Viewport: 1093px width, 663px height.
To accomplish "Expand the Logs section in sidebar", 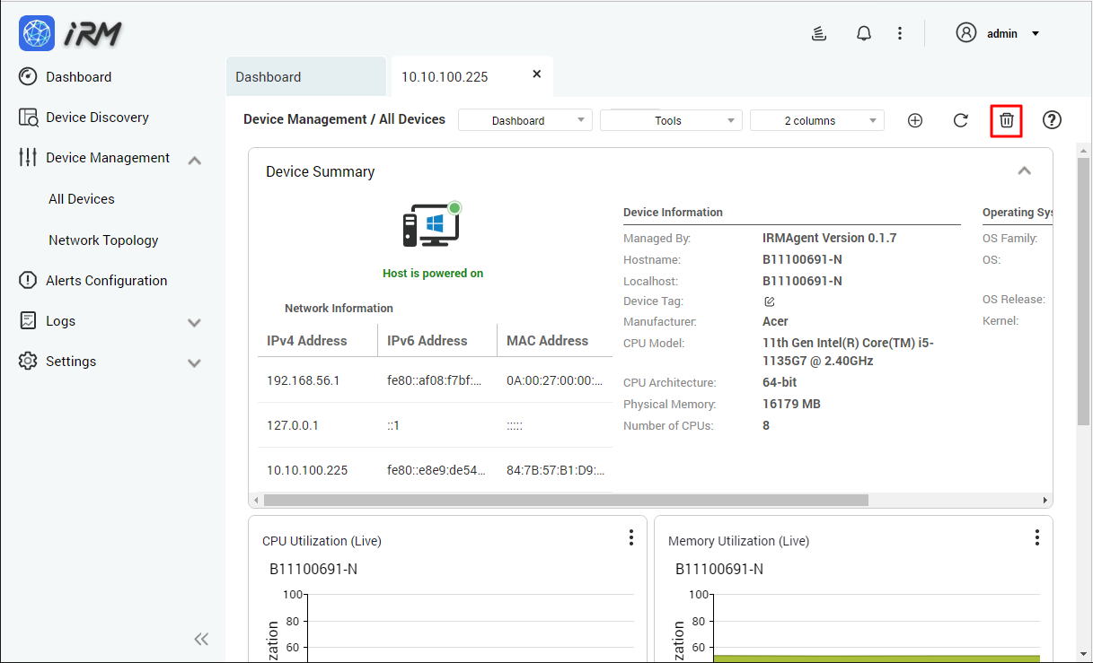I will 194,320.
